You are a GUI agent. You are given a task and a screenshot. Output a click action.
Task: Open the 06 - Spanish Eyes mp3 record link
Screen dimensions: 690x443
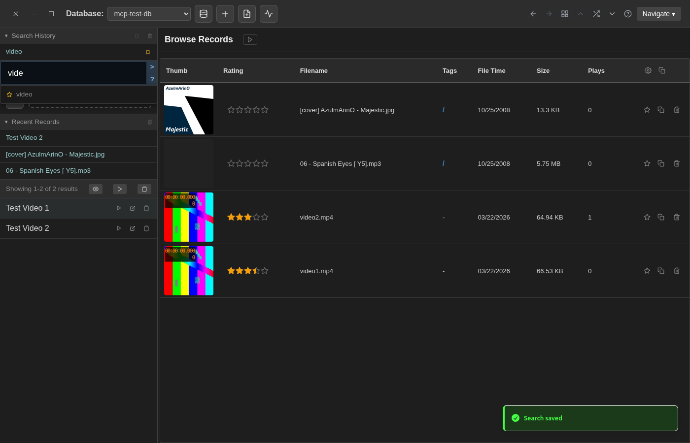coord(48,170)
